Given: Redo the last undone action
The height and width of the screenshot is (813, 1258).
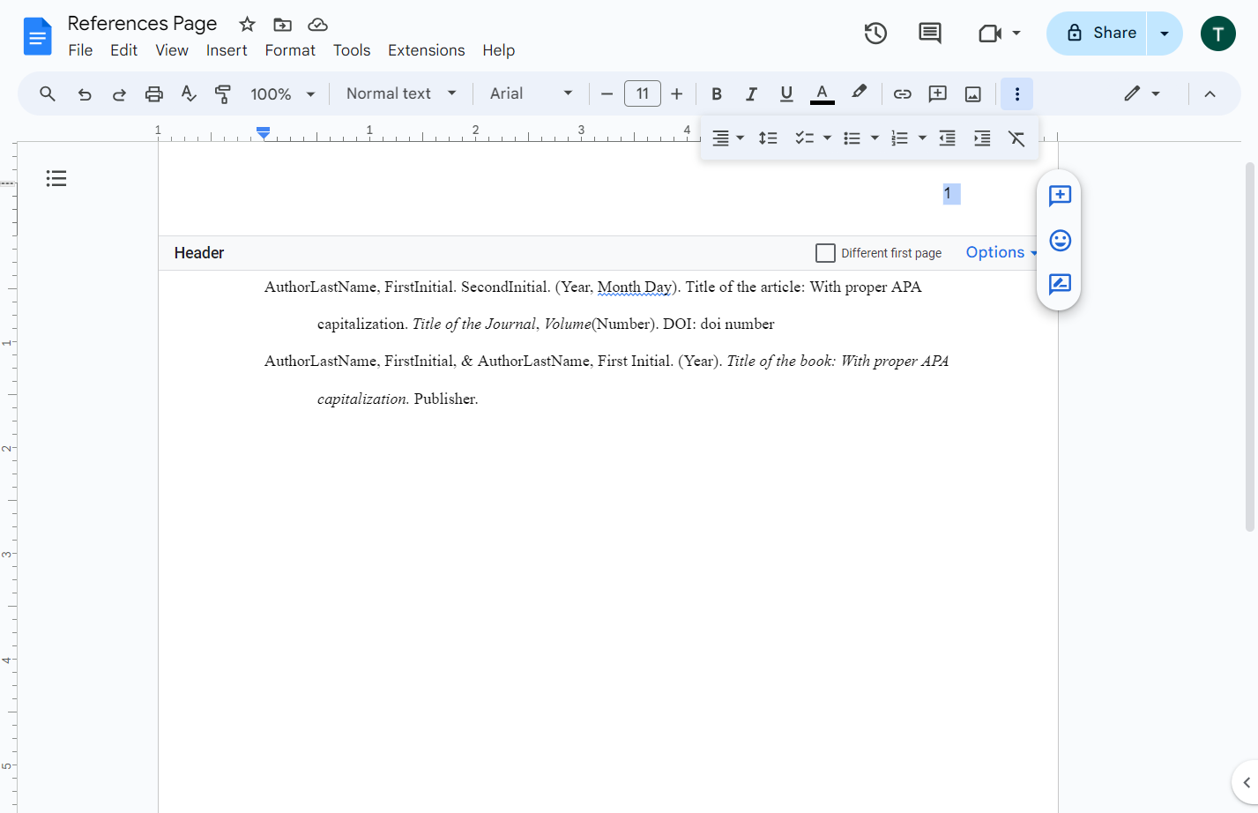Looking at the screenshot, I should pyautogui.click(x=119, y=93).
